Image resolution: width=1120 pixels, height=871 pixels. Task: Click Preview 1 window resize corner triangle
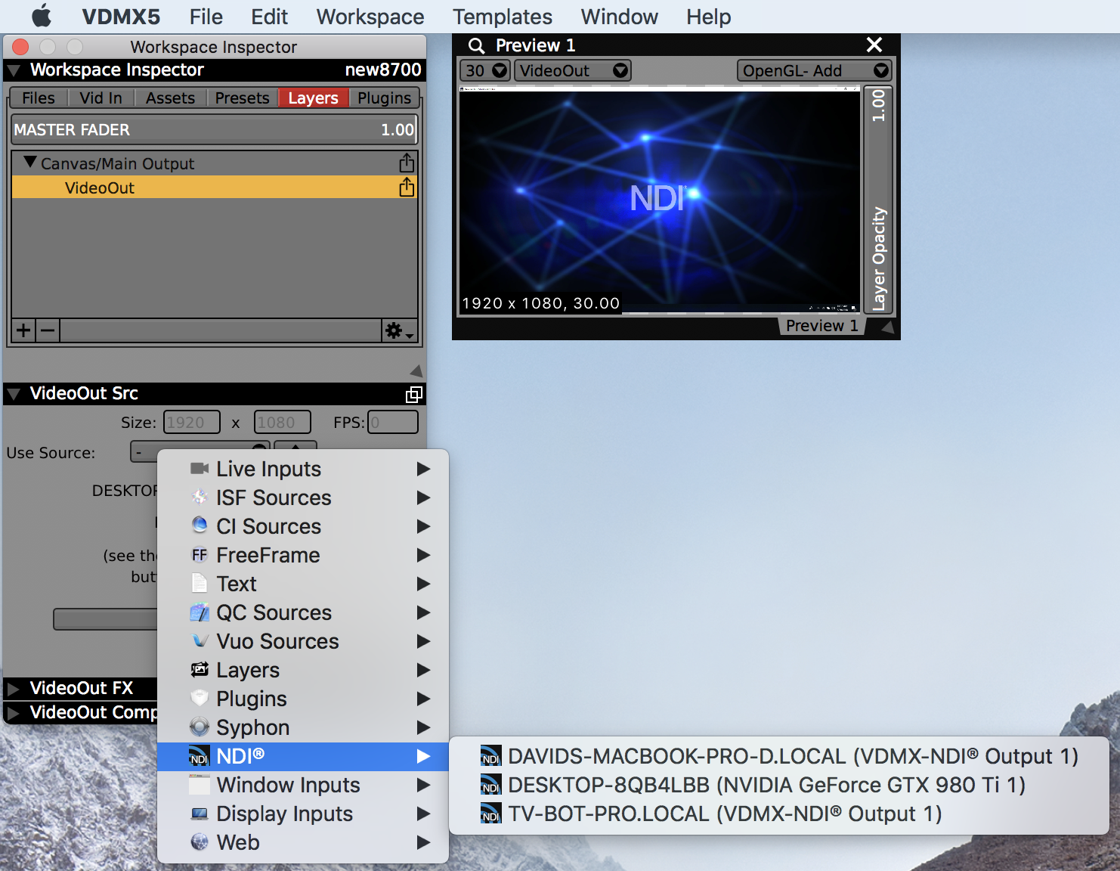(888, 327)
